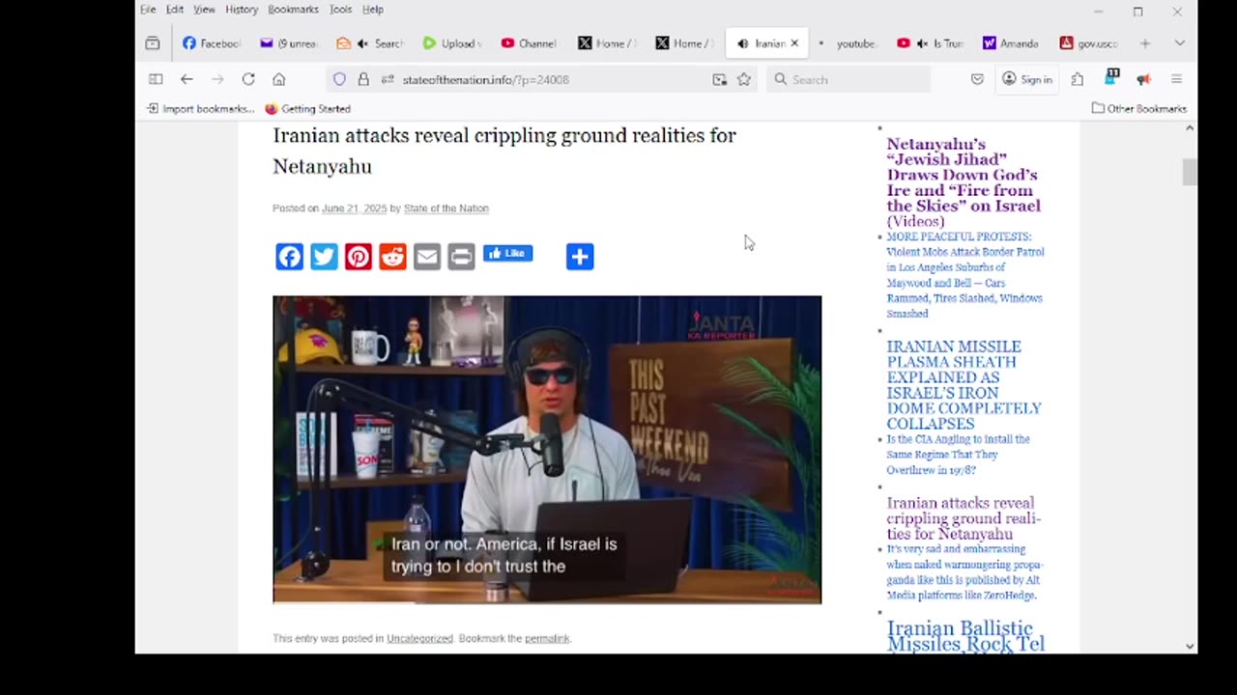The width and height of the screenshot is (1237, 695).
Task: Open Firefox View icon left of tabs
Action: coord(153,43)
